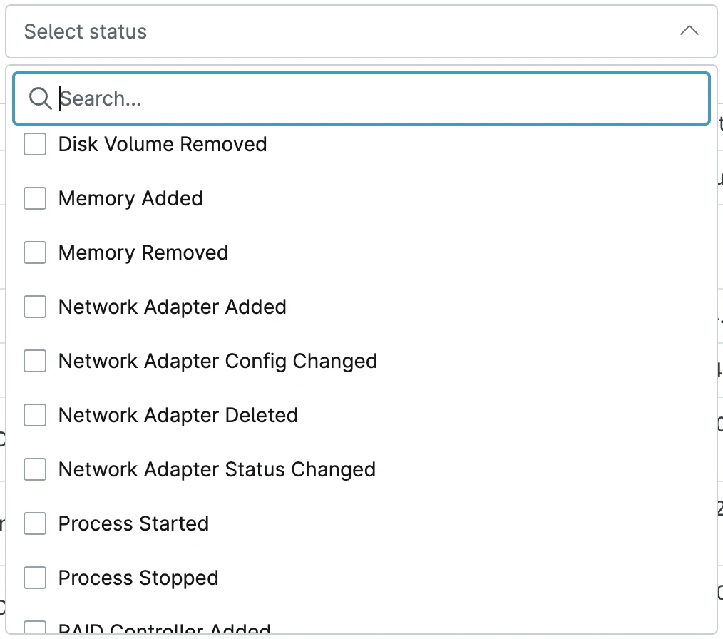Choose Disk Volume Removed option text
This screenshot has height=639, width=723.
(x=163, y=144)
